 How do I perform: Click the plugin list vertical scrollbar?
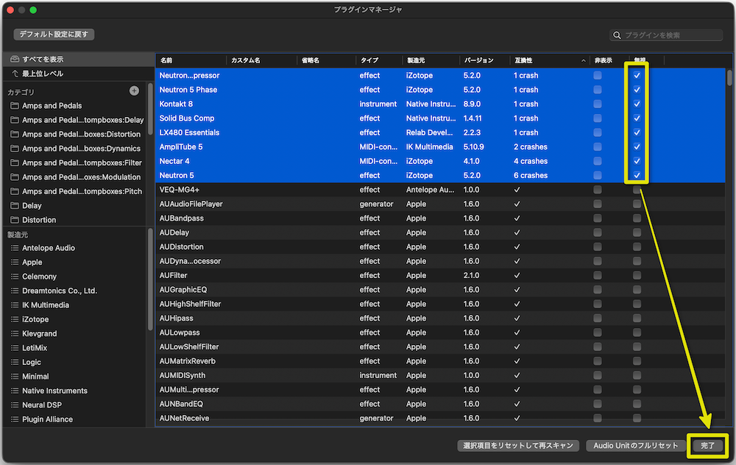coord(729,78)
